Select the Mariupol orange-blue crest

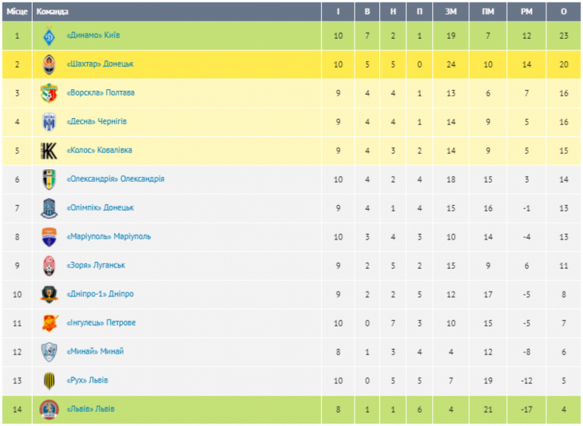pos(49,237)
